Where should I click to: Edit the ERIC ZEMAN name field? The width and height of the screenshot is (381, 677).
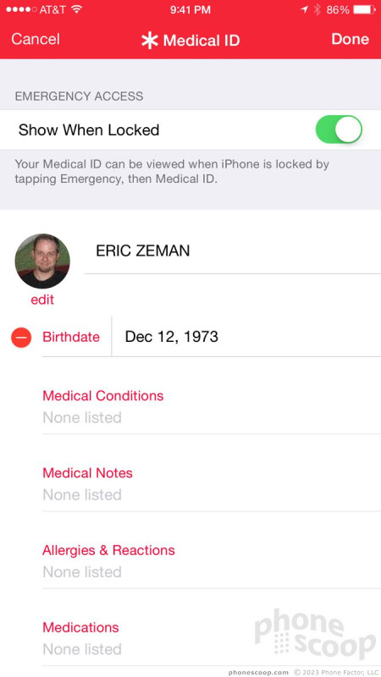(x=232, y=251)
